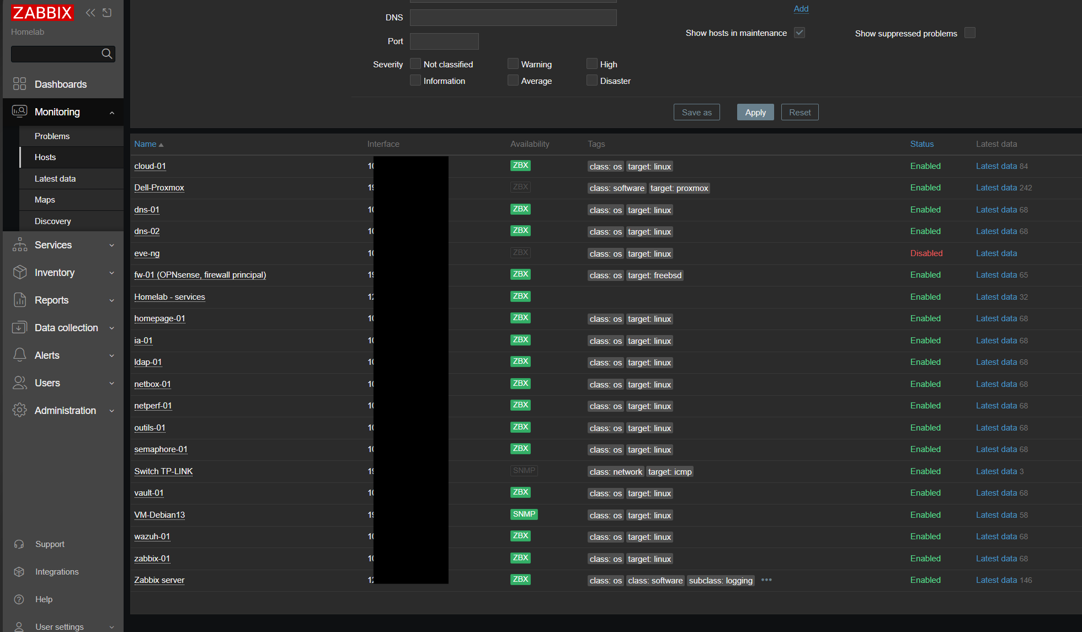Expand the Alerts menu chevron
Viewport: 1082px width, 632px height.
(112, 355)
